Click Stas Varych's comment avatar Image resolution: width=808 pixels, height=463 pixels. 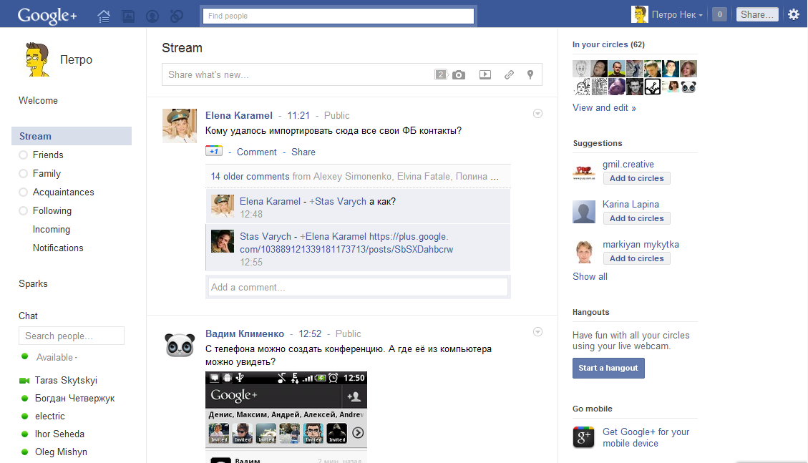pyautogui.click(x=223, y=241)
